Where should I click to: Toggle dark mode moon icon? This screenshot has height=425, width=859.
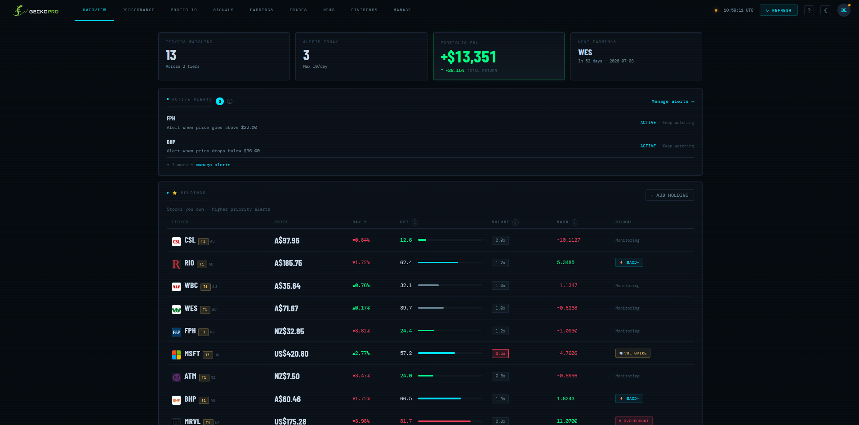826,10
